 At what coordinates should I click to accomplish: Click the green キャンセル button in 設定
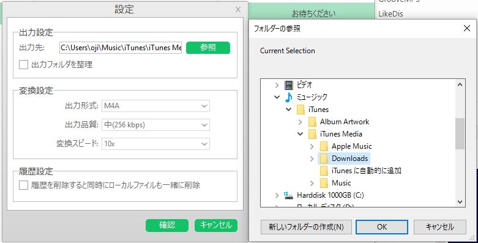click(x=216, y=225)
